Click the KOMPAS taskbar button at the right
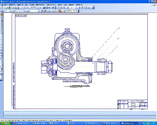Viewport: 157px width, 125px height. coord(129,123)
